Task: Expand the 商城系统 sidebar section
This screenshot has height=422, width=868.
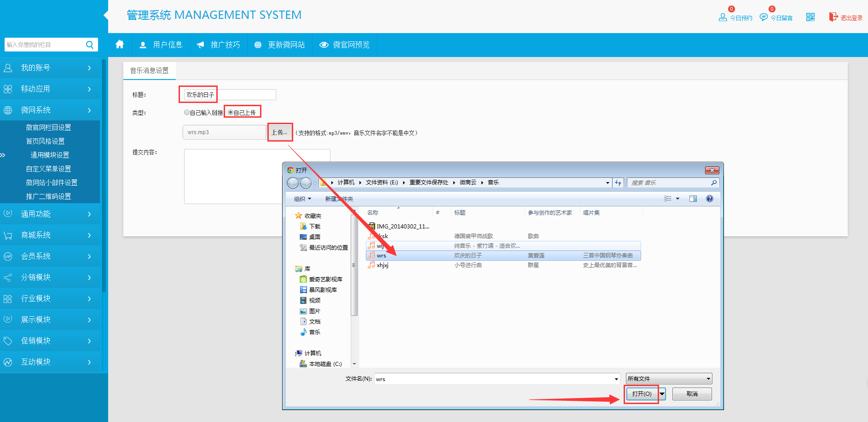Action: pos(50,235)
